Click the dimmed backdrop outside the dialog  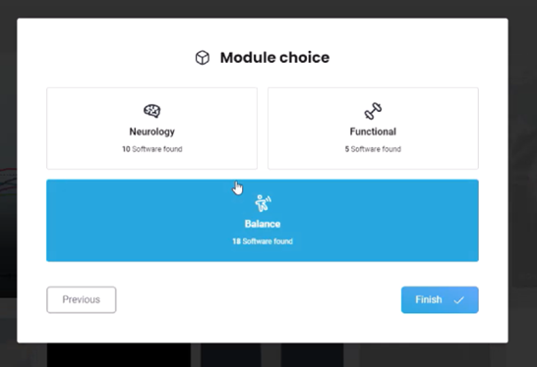click(x=522, y=102)
